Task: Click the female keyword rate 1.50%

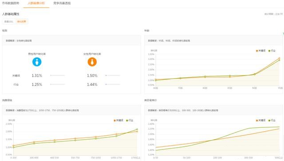Action: click(x=92, y=75)
